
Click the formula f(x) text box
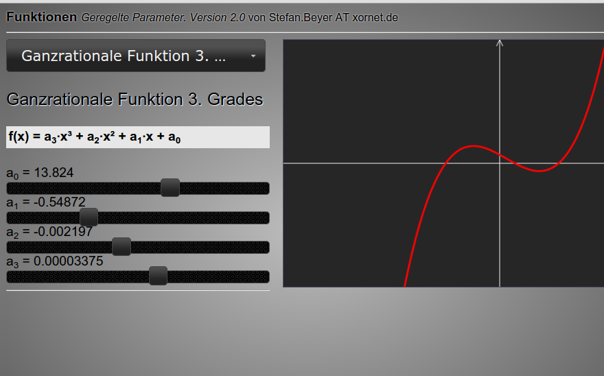pos(138,137)
